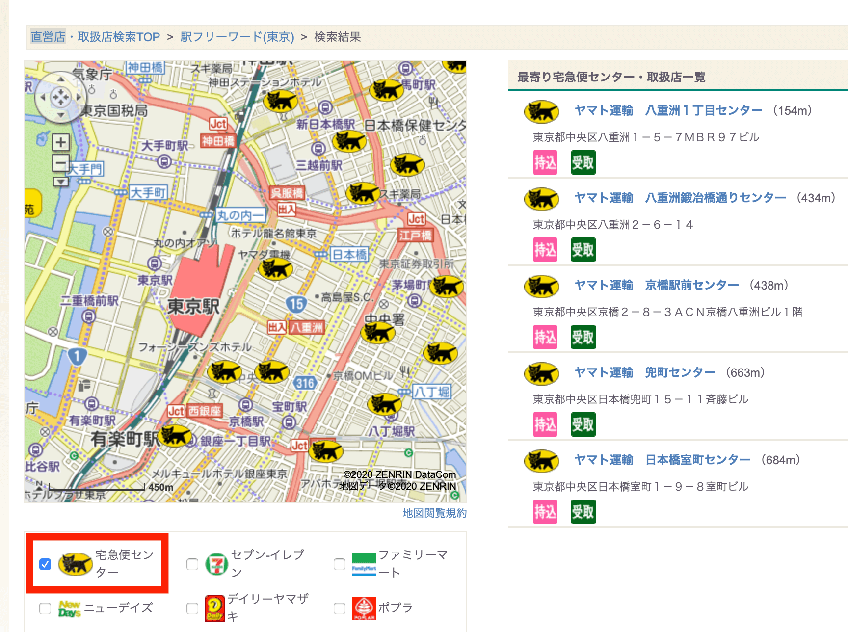Click the 持込 icon for 八重洲1丁目センター
The image size is (848, 632).
[545, 162]
